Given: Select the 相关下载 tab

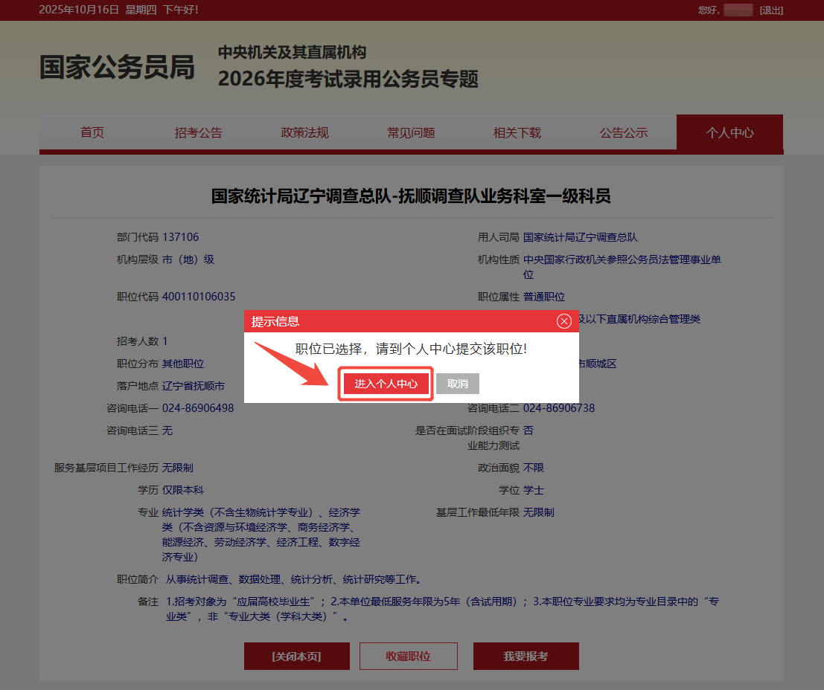Looking at the screenshot, I should pyautogui.click(x=517, y=133).
